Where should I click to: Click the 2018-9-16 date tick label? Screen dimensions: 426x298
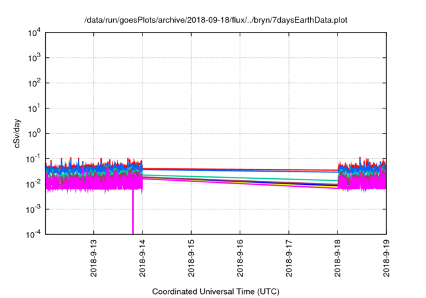click(x=240, y=258)
